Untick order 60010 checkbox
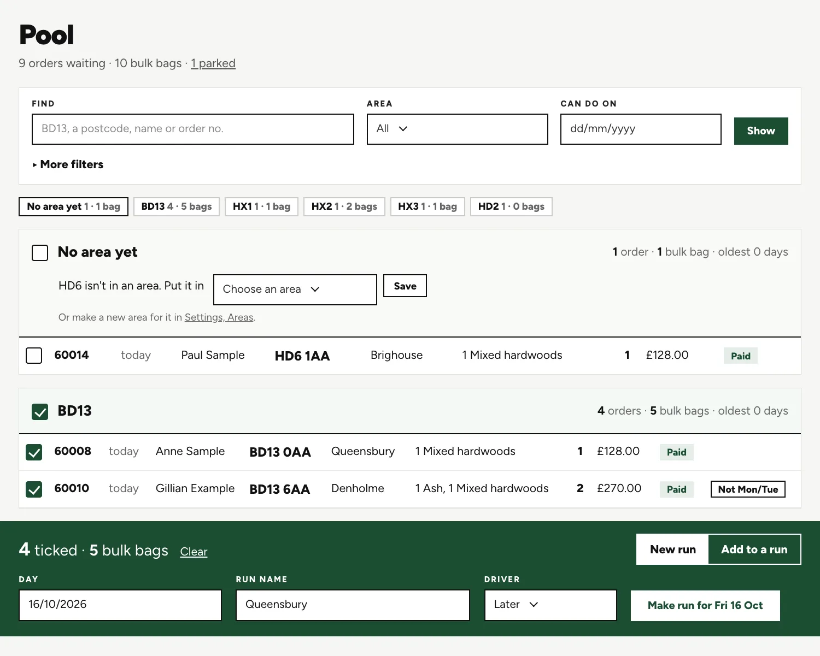 pos(34,489)
